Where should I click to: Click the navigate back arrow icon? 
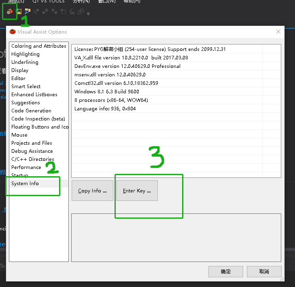point(45,11)
